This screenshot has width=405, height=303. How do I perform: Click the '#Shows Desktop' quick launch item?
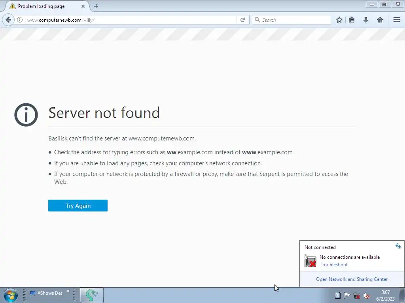pos(47,293)
